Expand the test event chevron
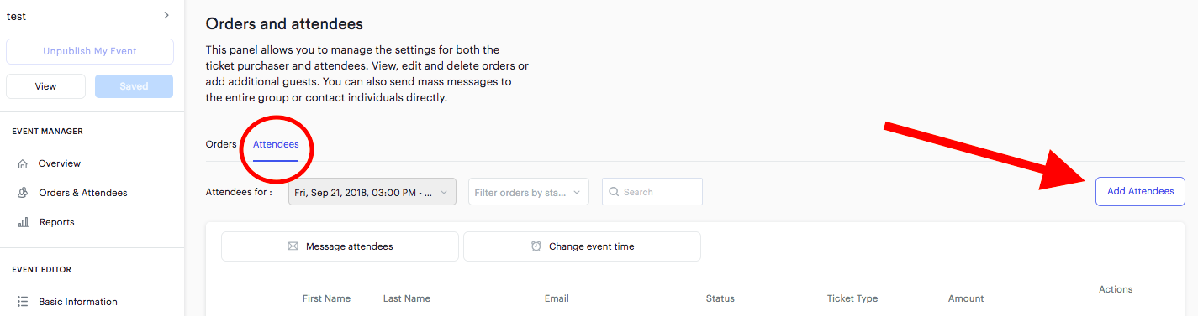This screenshot has width=1198, height=316. [x=166, y=15]
